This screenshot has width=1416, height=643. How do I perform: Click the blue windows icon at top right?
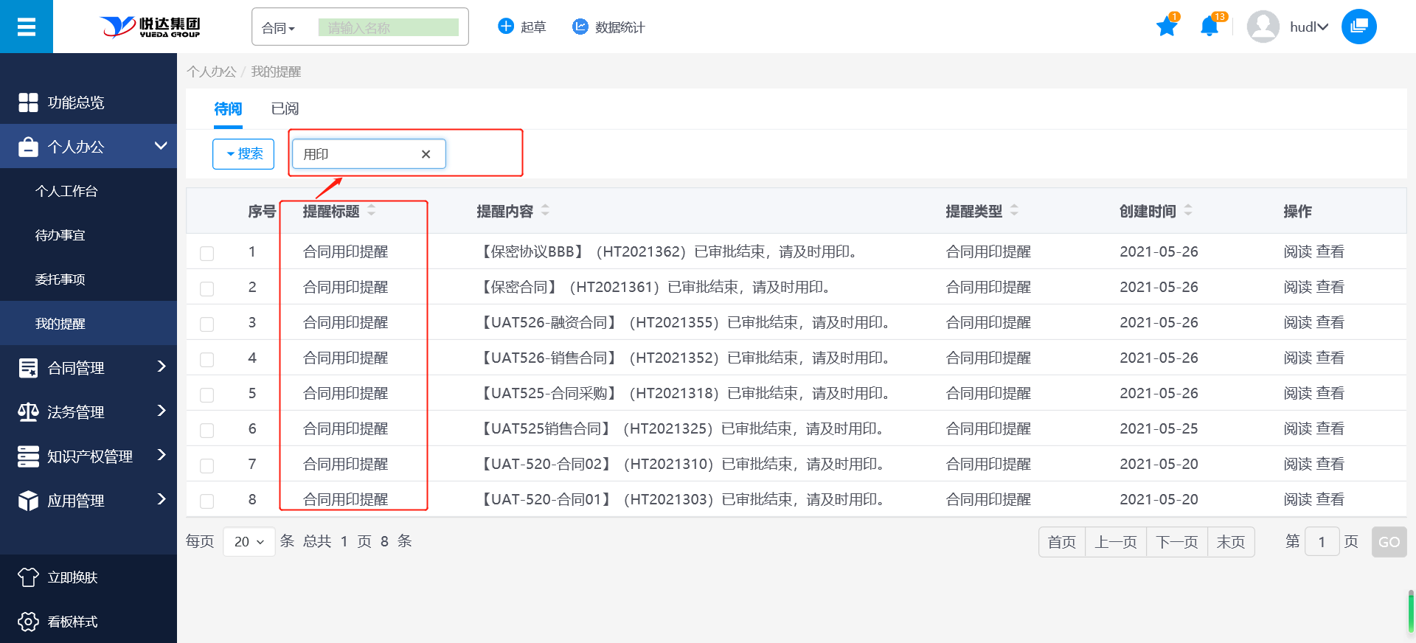click(x=1358, y=27)
